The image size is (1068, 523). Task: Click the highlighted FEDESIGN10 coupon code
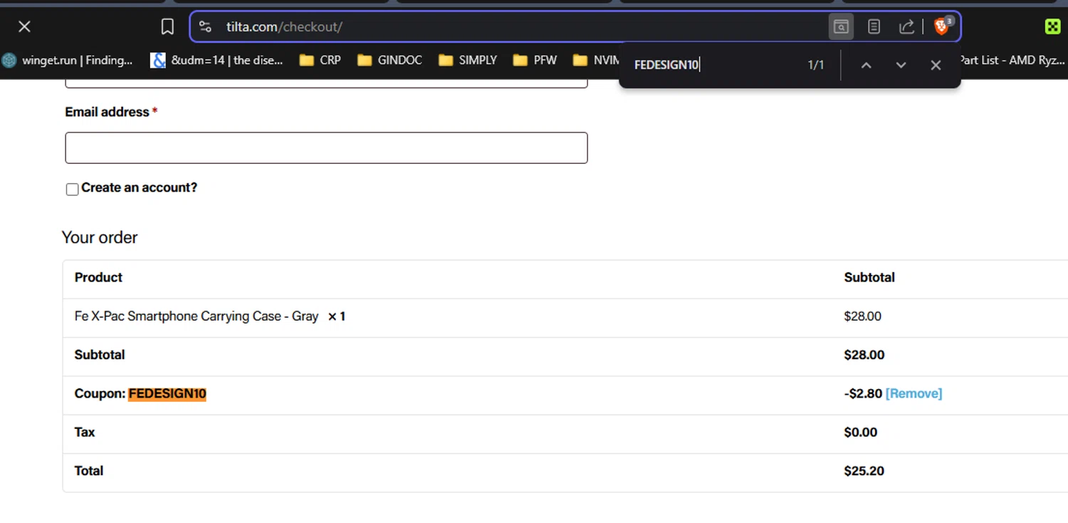point(167,393)
